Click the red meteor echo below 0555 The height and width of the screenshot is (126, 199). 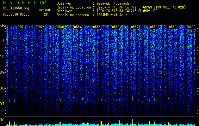click(101, 100)
